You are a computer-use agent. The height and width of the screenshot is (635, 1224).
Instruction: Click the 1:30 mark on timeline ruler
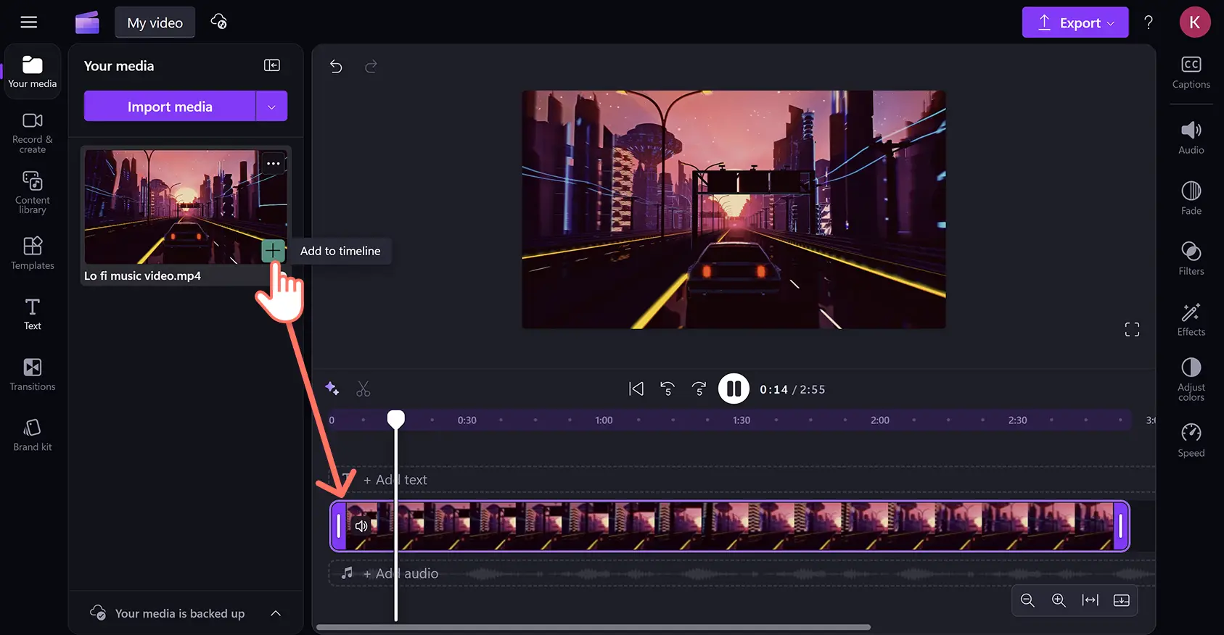point(742,420)
